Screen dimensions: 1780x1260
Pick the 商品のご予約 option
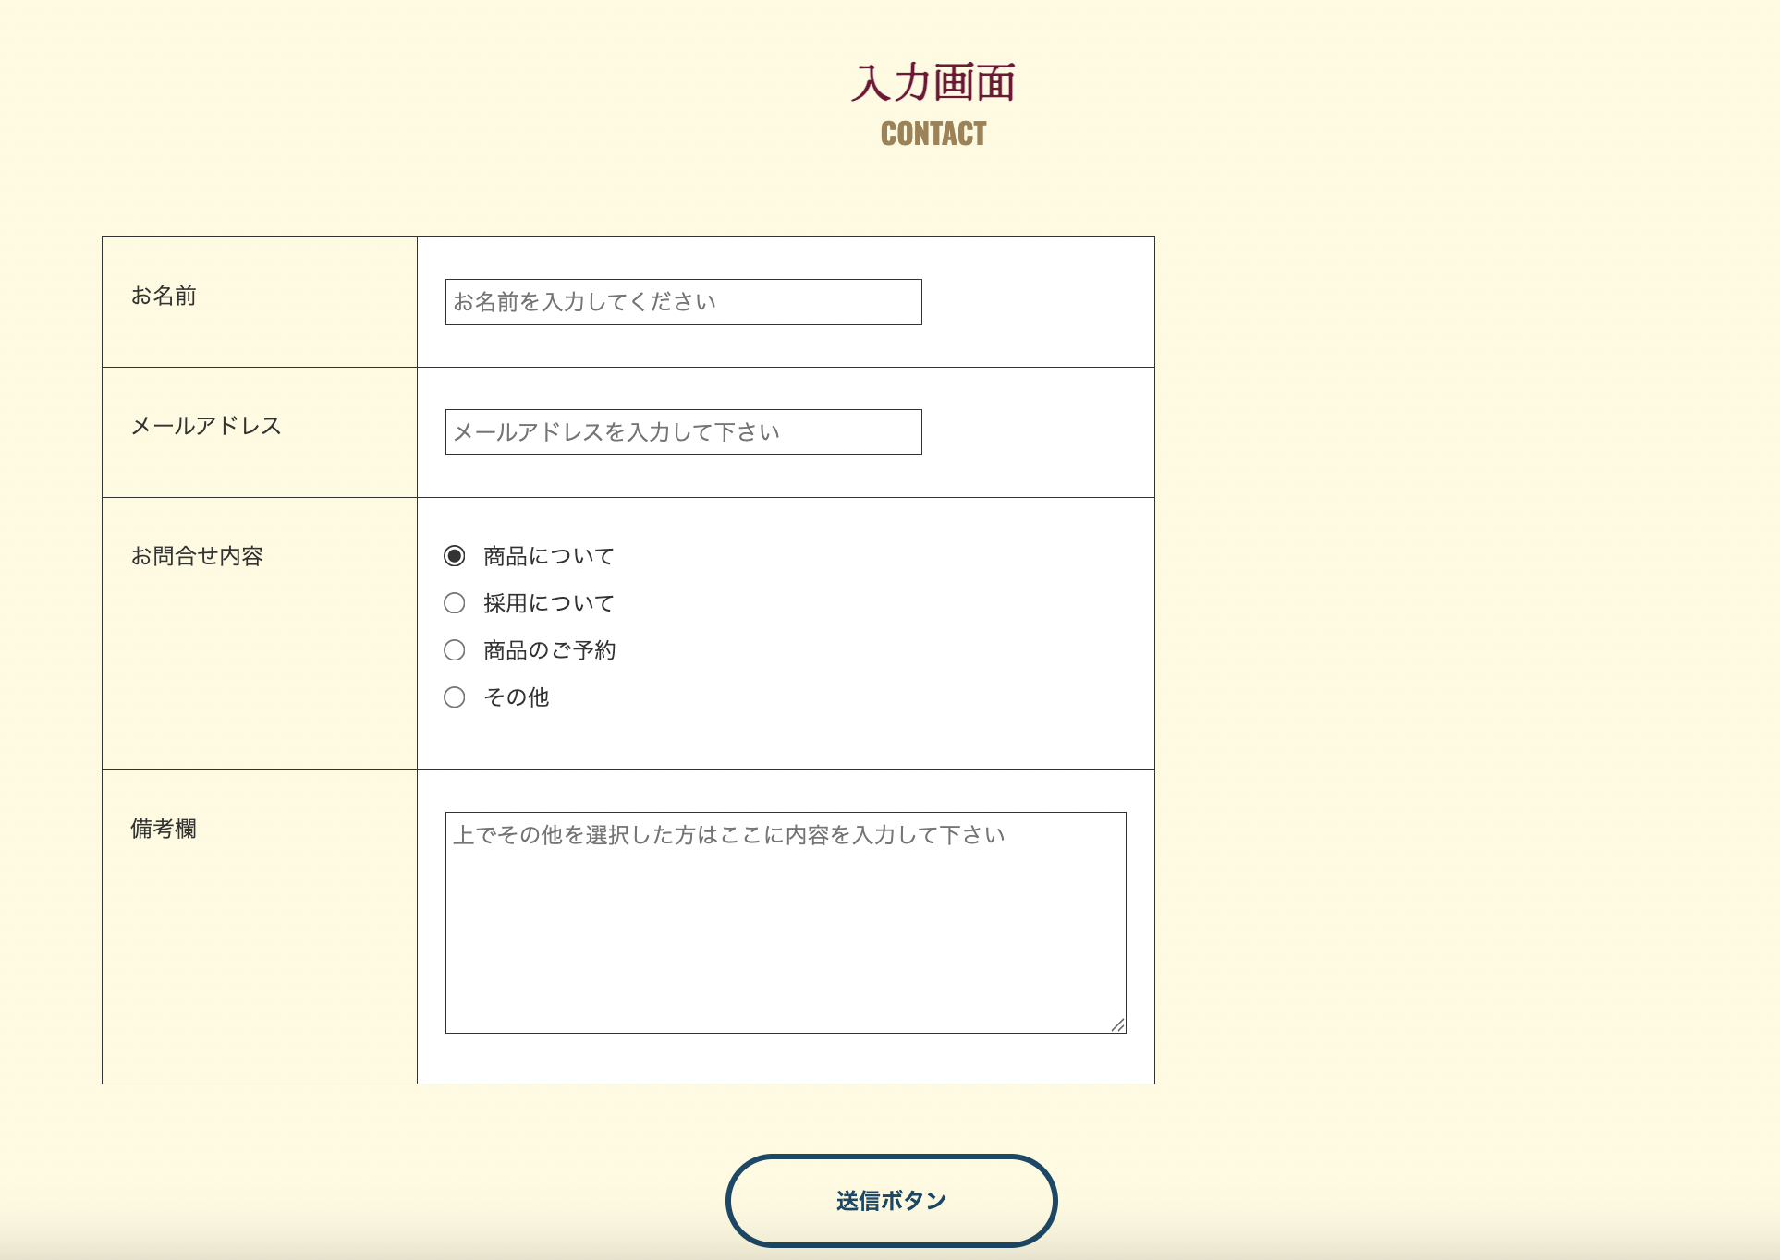click(x=455, y=650)
